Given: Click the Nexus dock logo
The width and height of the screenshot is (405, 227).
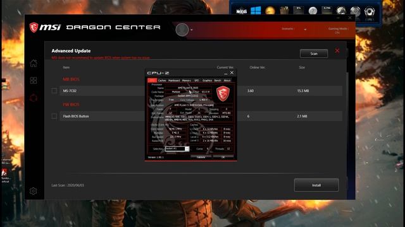Looking at the screenshot, I should tap(241, 11).
